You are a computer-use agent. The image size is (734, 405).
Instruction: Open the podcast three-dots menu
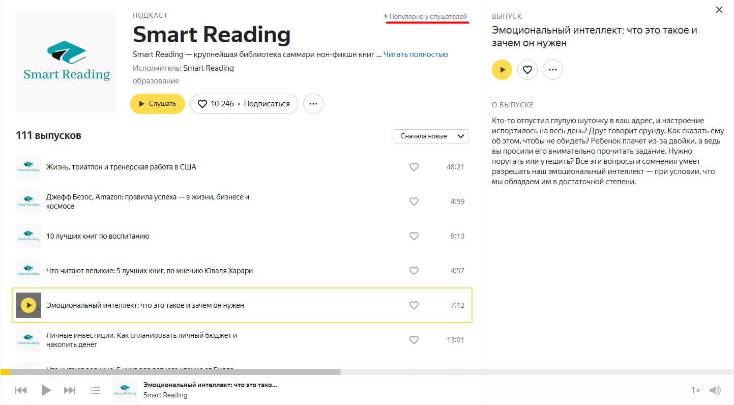[313, 104]
